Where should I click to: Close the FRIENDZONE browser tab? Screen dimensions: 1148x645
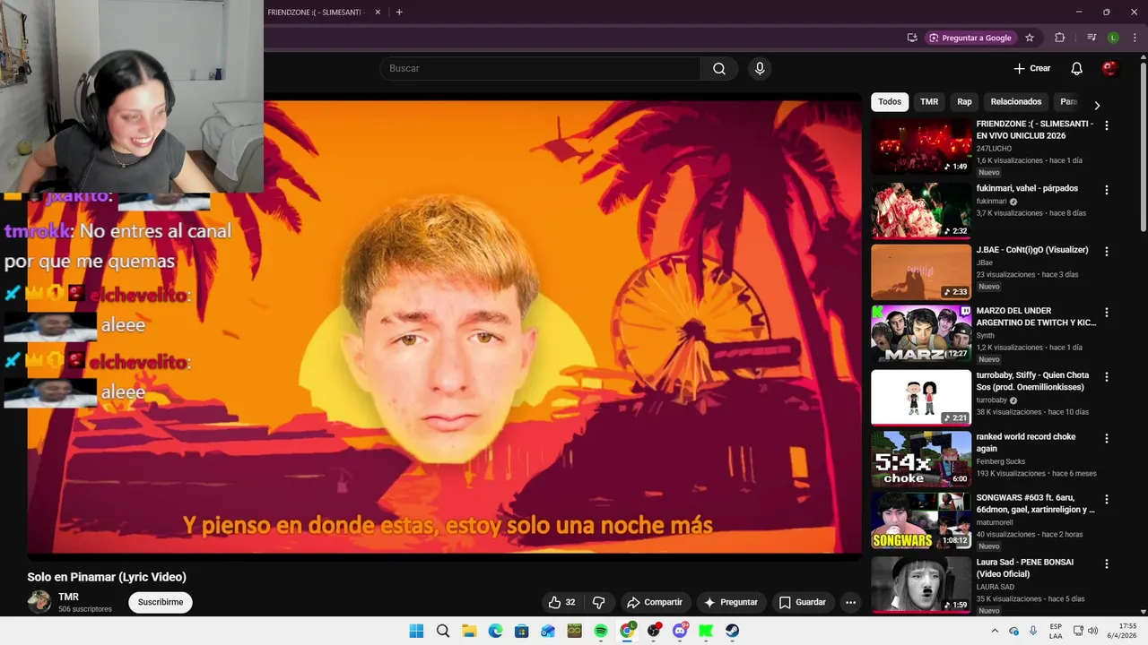click(x=378, y=13)
